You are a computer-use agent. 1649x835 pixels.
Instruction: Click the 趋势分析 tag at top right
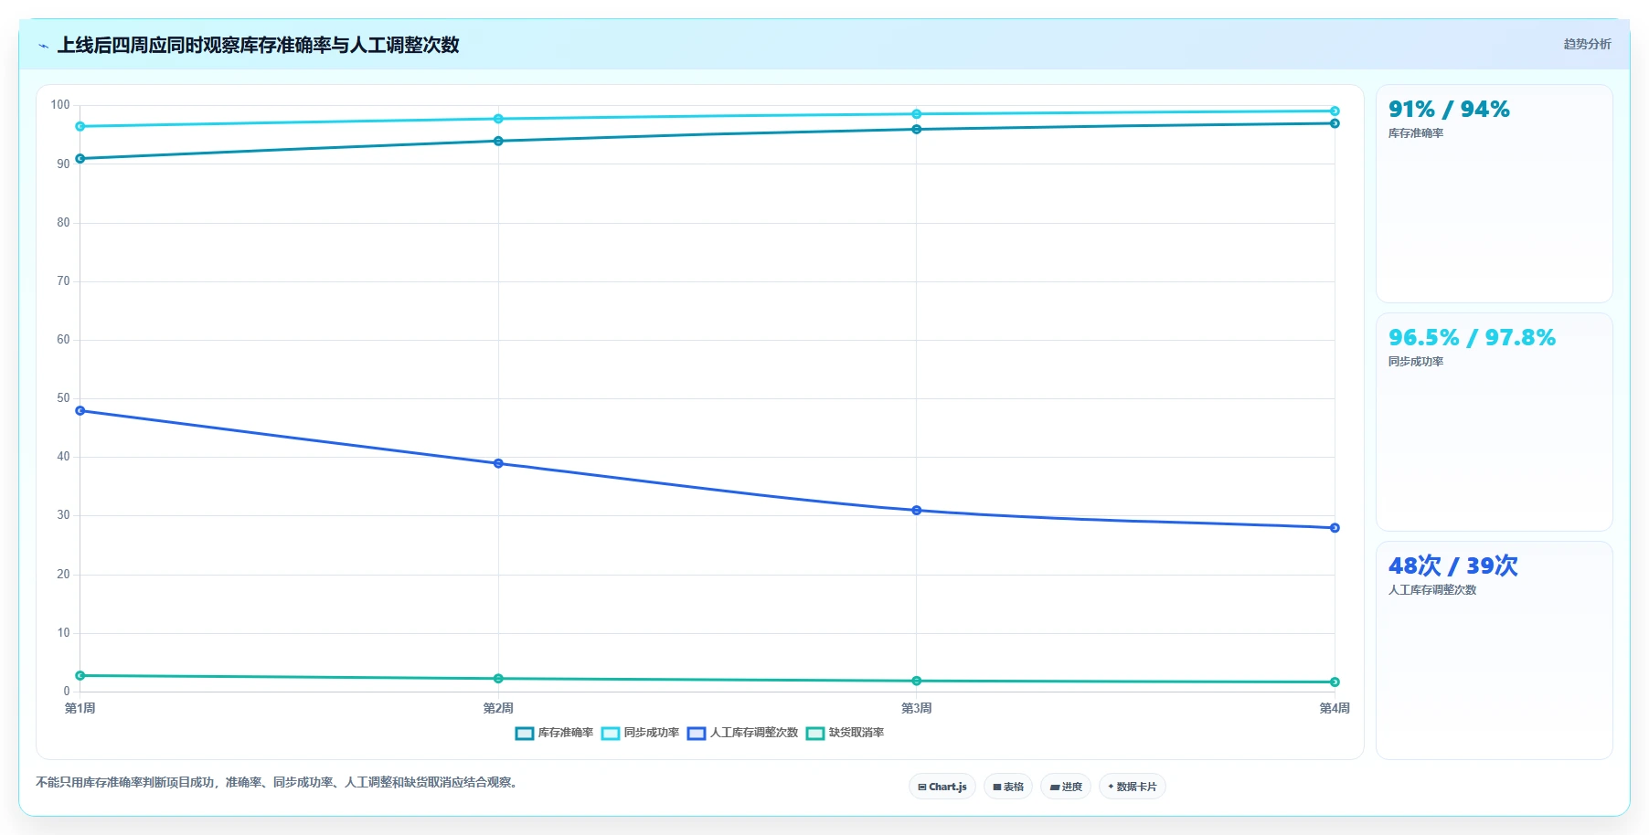point(1587,44)
